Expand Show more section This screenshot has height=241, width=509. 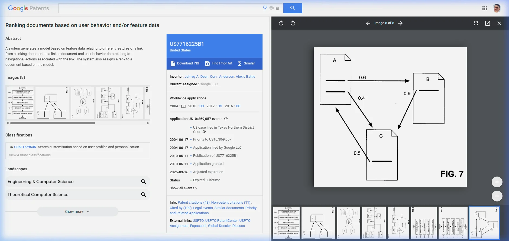pyautogui.click(x=77, y=211)
